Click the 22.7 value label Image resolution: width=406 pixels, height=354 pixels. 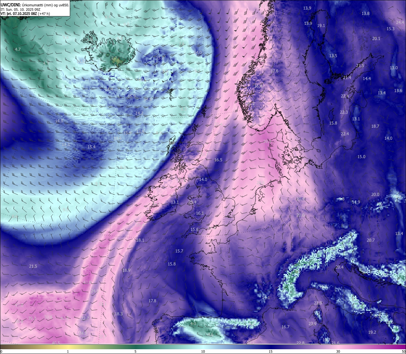(x=85, y=319)
